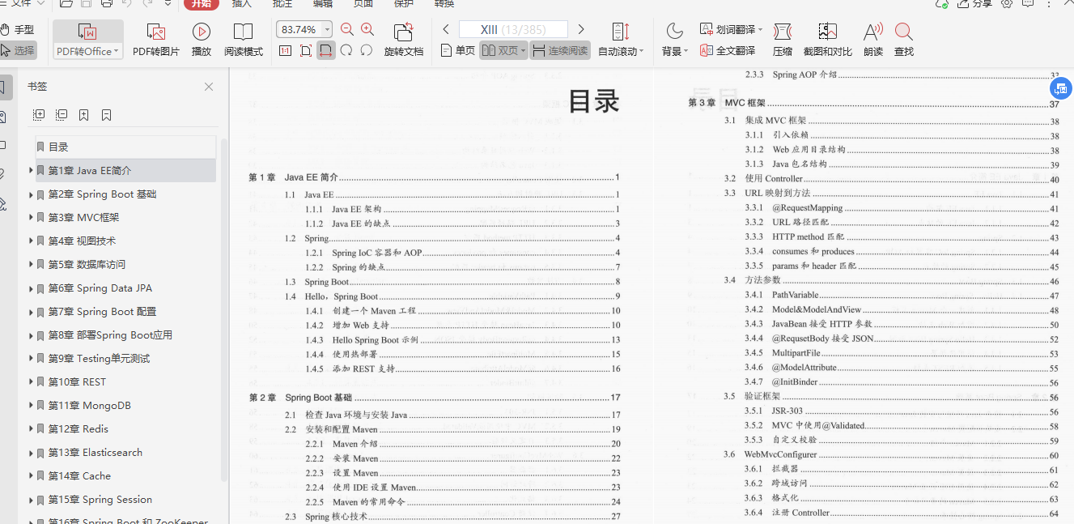The image size is (1074, 524).
Task: Open the 批注 menu tab
Action: point(282,5)
